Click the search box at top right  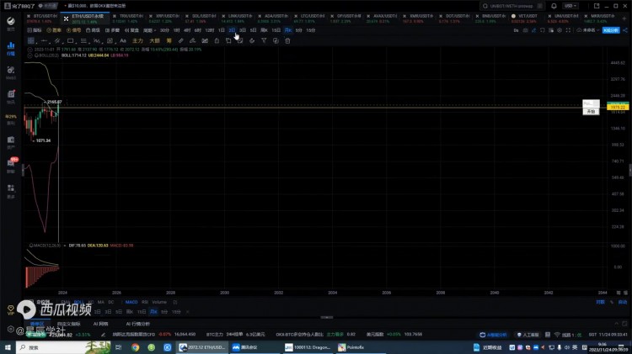pyautogui.click(x=511, y=6)
